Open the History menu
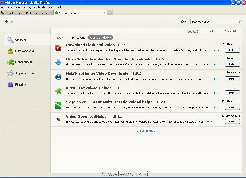The width and height of the screenshot is (246, 178). 28,7
